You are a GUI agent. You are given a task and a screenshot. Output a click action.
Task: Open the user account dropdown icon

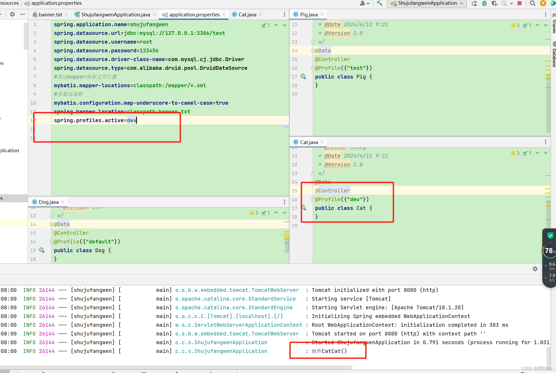tap(364, 3)
